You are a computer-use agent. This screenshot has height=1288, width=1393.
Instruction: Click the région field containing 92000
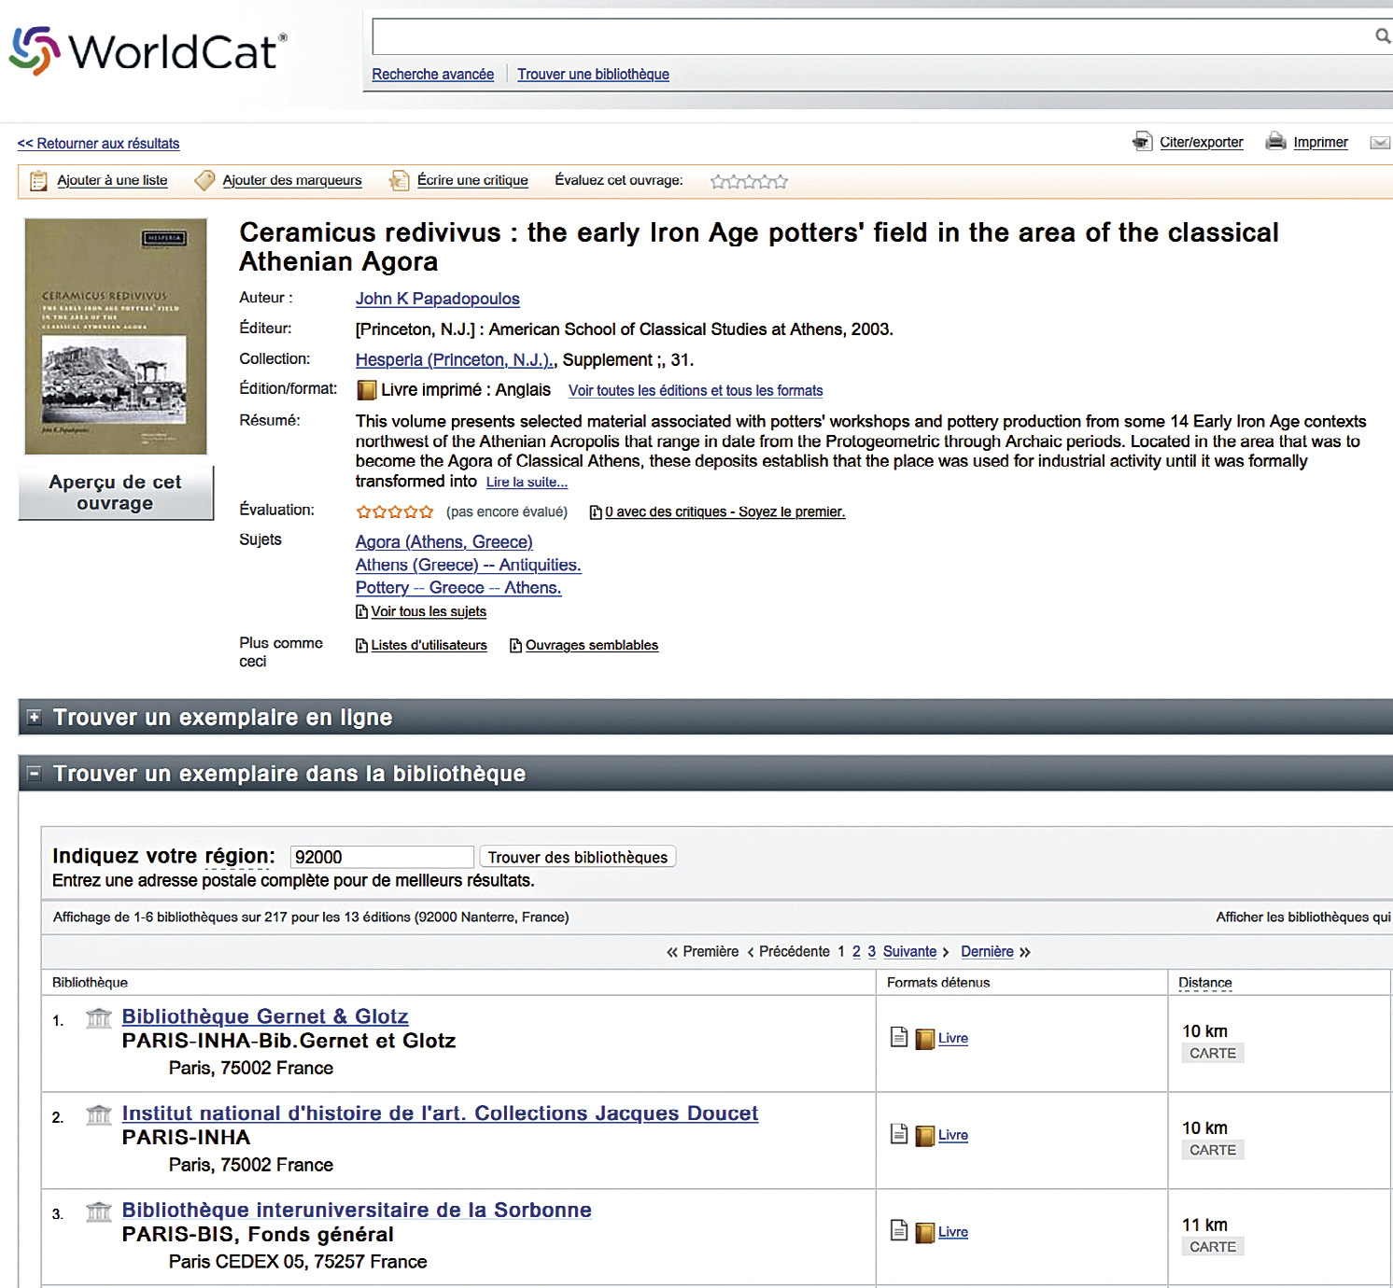click(383, 857)
